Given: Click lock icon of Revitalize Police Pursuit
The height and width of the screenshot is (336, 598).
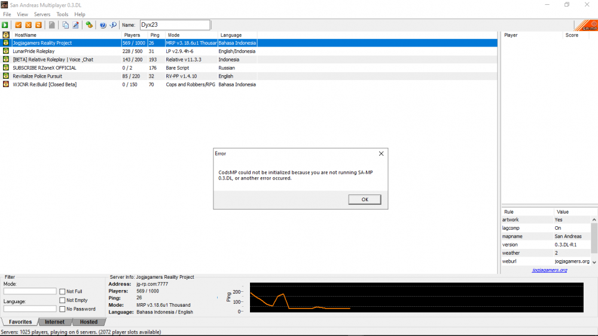Looking at the screenshot, I should pyautogui.click(x=6, y=76).
